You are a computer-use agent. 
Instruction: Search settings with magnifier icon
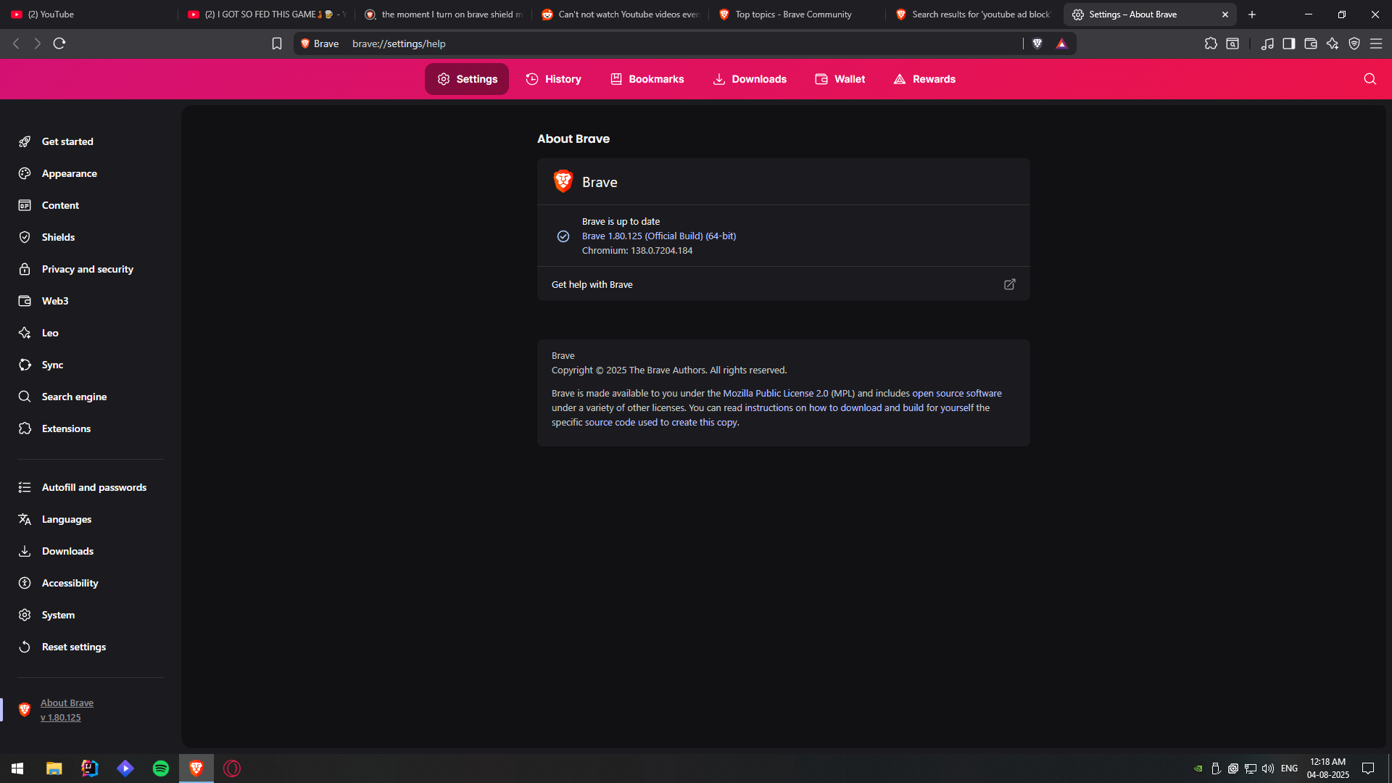(1370, 79)
